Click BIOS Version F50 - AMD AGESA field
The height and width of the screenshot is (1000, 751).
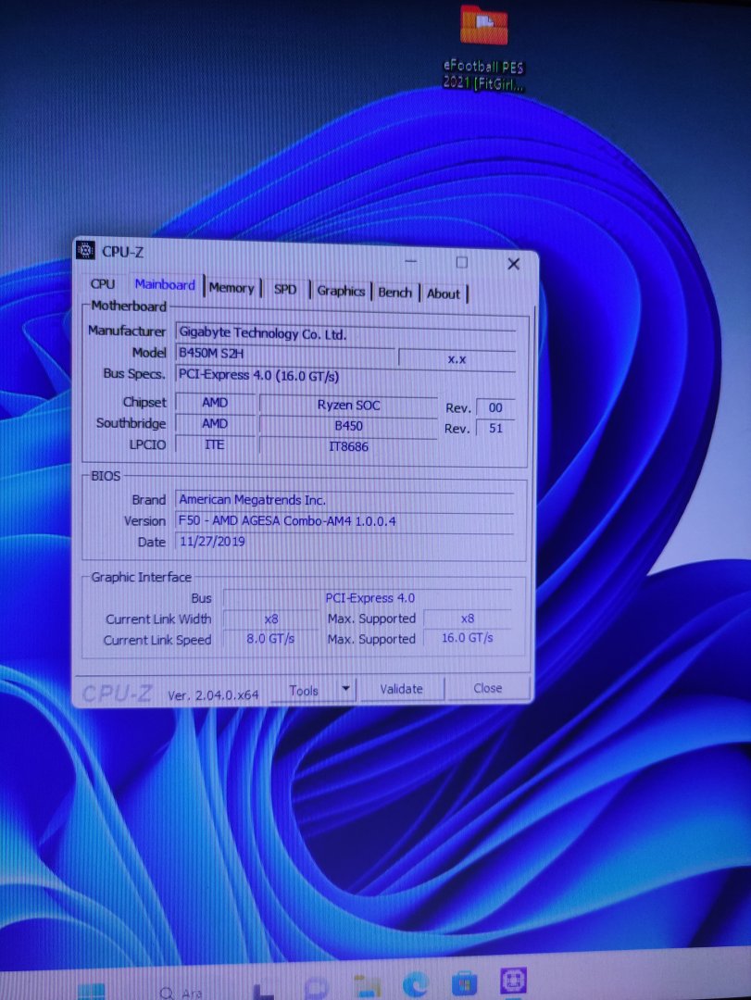tap(344, 521)
